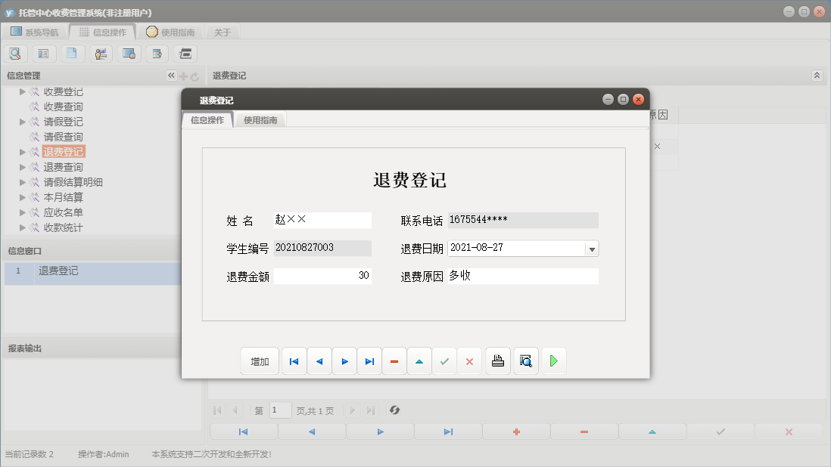Viewport: 831px width, 467px height.
Task: Delete current record using red minus icon
Action: 394,360
